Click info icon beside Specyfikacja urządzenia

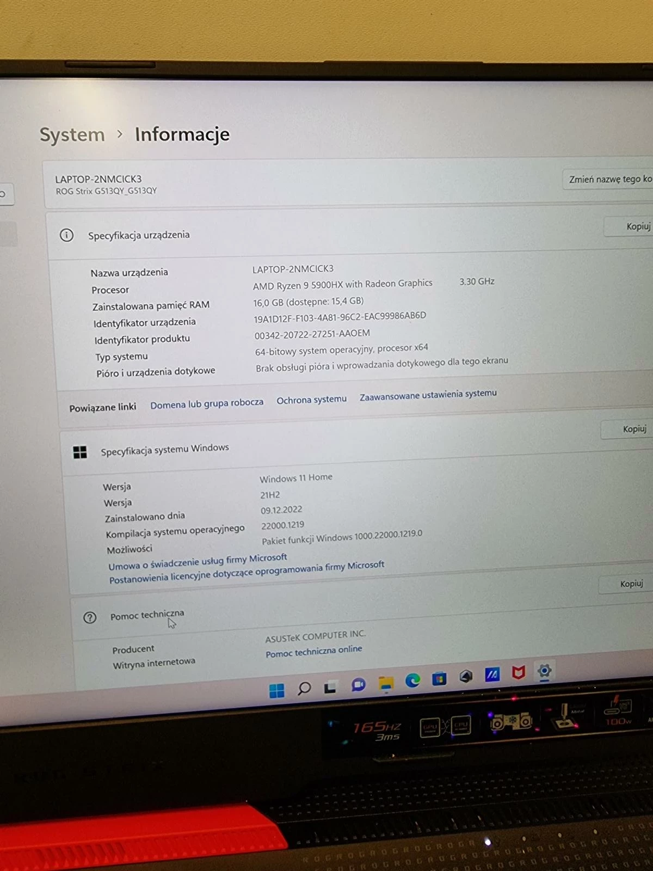click(66, 235)
